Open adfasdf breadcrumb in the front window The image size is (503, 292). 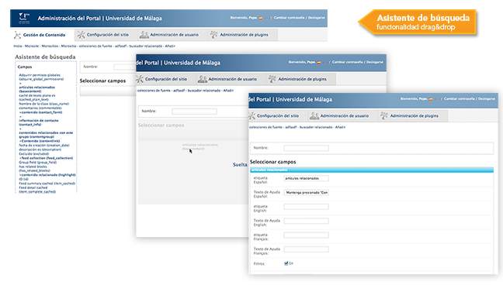pyautogui.click(x=291, y=128)
